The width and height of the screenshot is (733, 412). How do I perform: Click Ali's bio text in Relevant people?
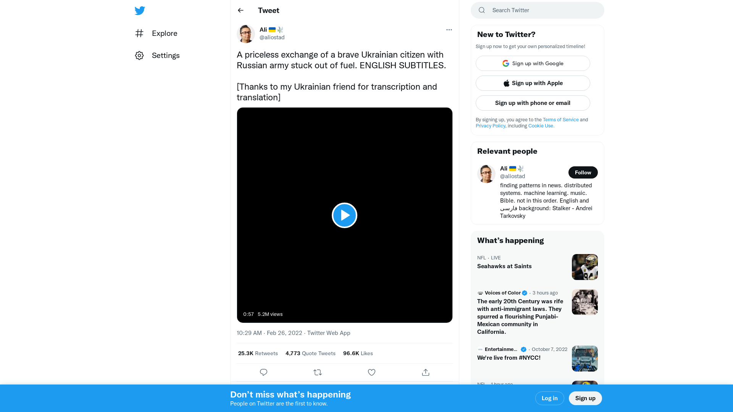click(546, 201)
